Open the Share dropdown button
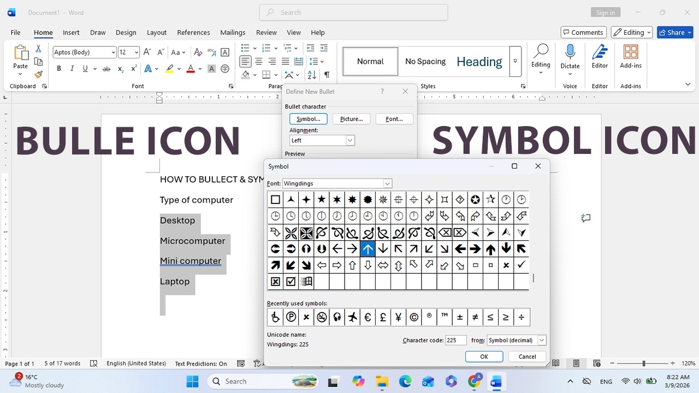 (675, 32)
